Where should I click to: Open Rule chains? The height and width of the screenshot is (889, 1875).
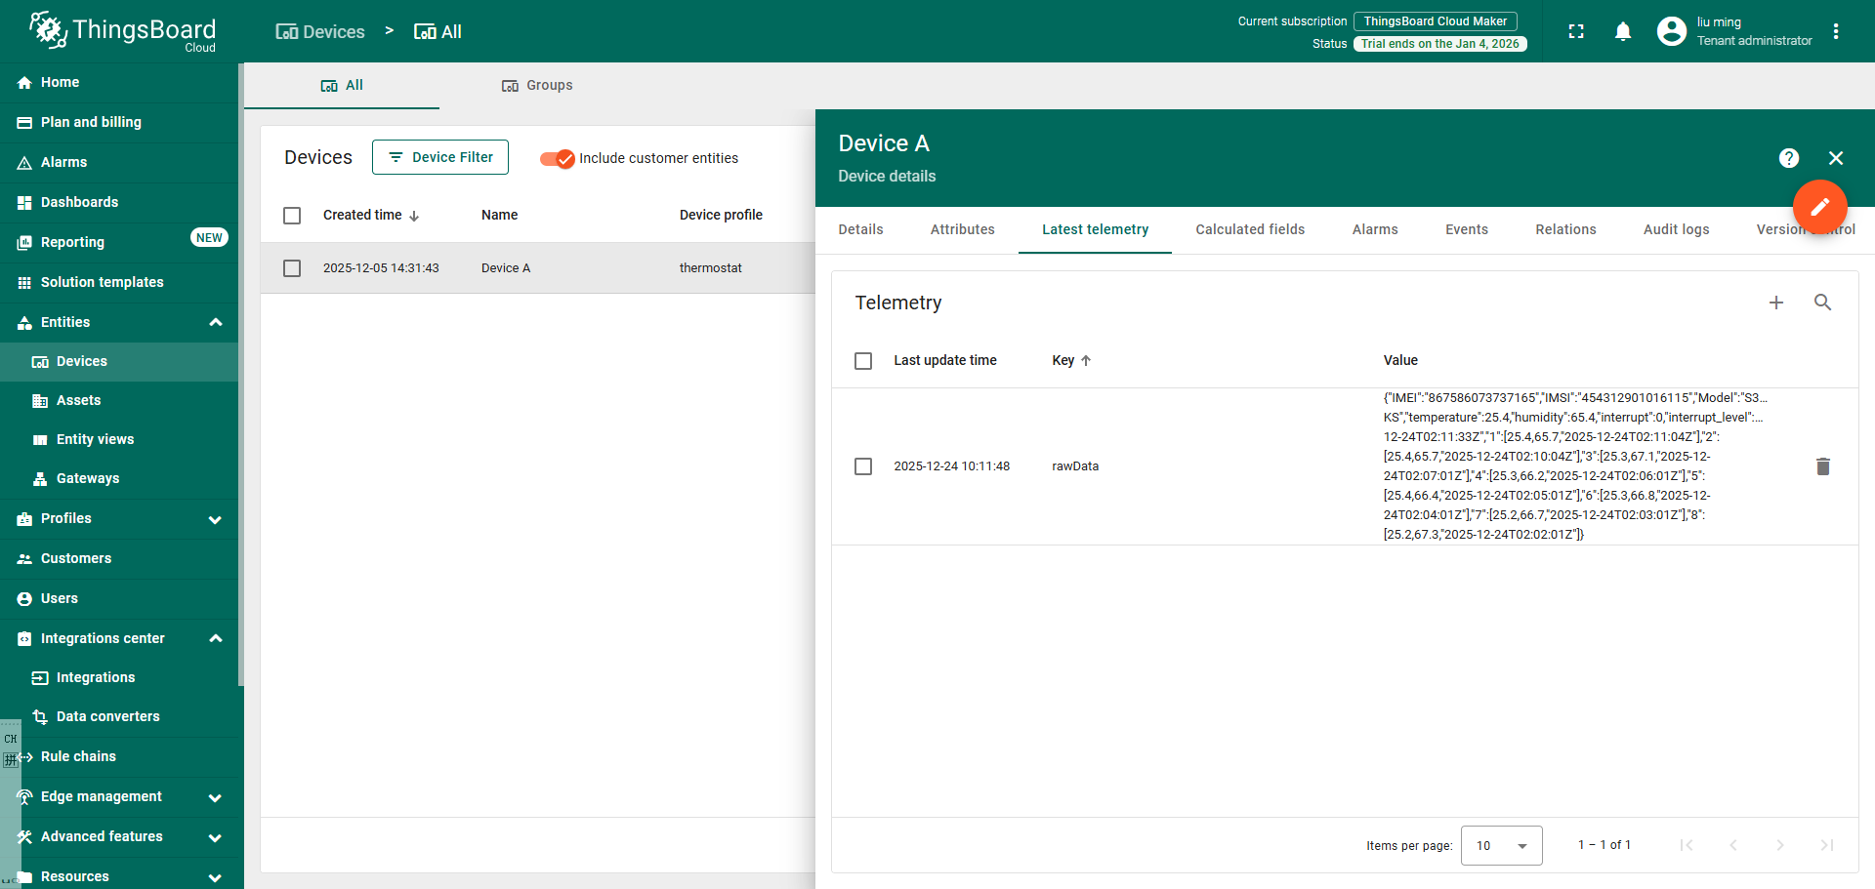click(119, 757)
